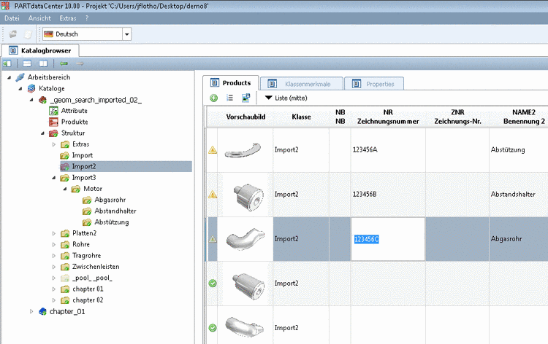Click the Abstandshalter part thumbnail

point(248,197)
